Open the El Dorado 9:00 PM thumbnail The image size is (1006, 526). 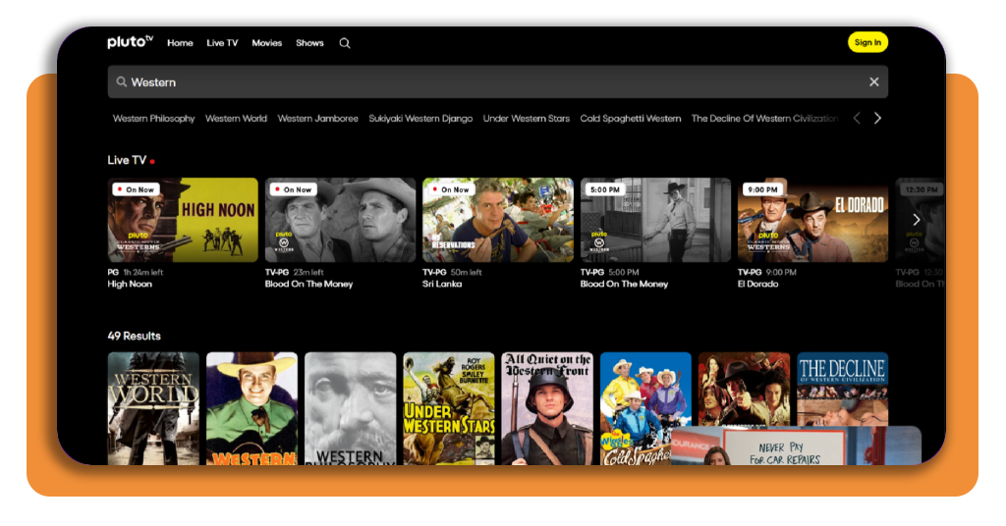click(812, 220)
